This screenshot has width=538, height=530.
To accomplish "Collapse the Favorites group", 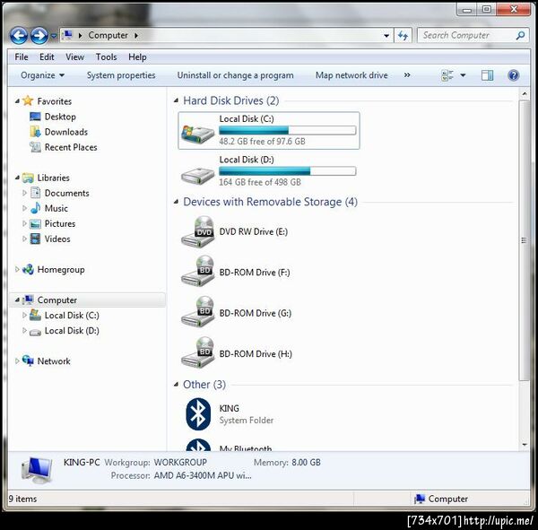I will click(x=17, y=101).
